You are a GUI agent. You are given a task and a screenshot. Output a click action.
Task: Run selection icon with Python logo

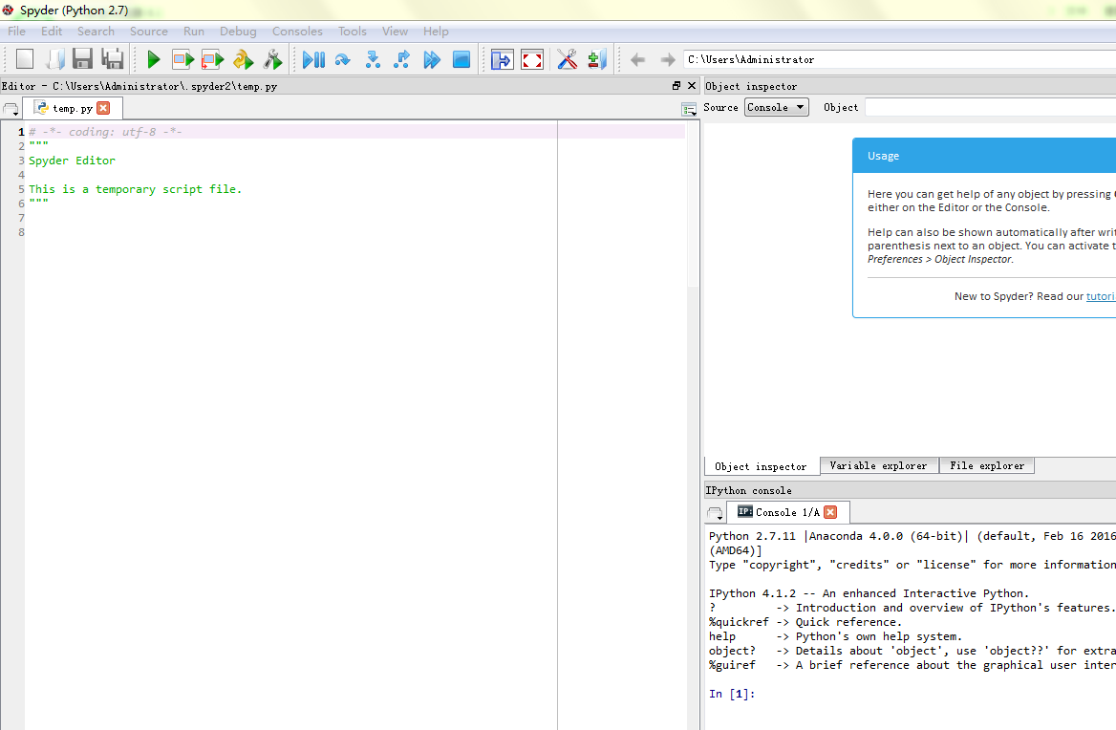point(243,59)
